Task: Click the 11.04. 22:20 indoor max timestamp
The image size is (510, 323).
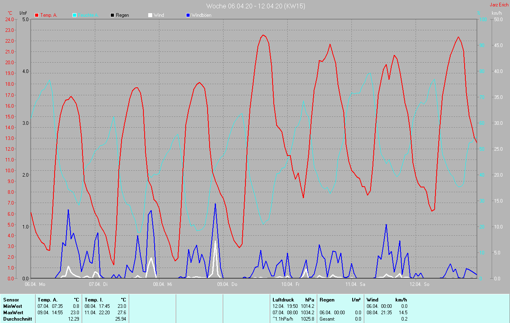Action: [97, 313]
